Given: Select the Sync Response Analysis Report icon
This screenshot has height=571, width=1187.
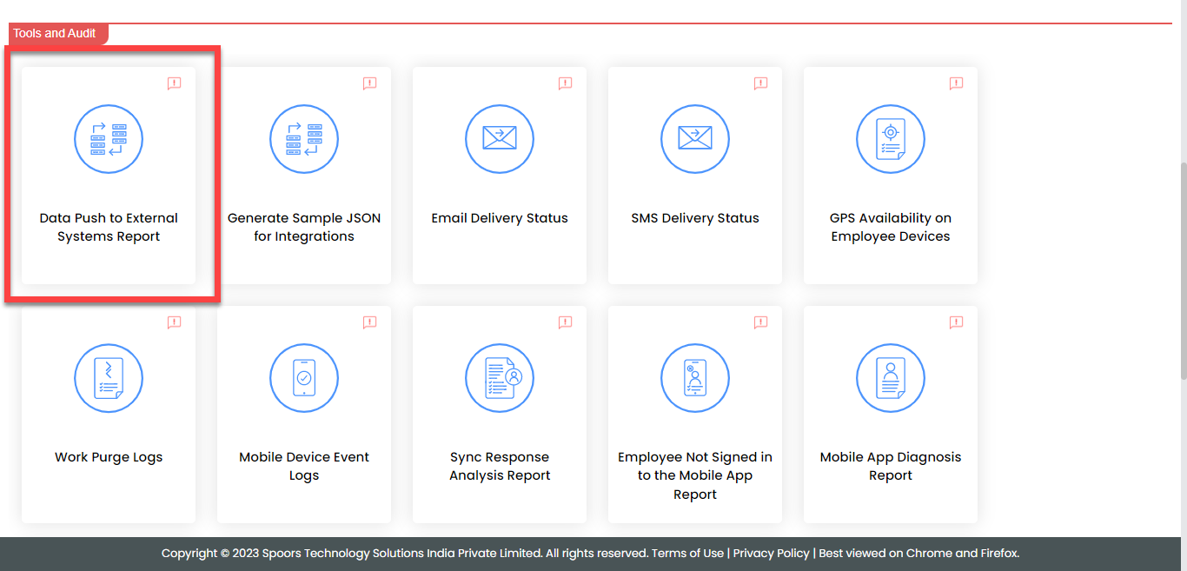Looking at the screenshot, I should coord(500,378).
